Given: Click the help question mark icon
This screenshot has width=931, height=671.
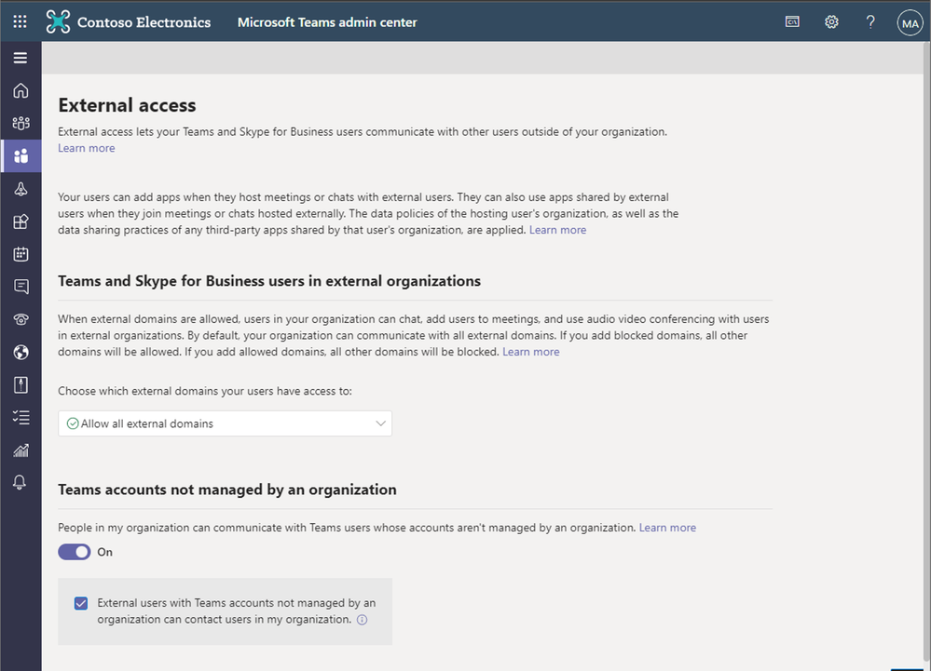Looking at the screenshot, I should coord(869,21).
